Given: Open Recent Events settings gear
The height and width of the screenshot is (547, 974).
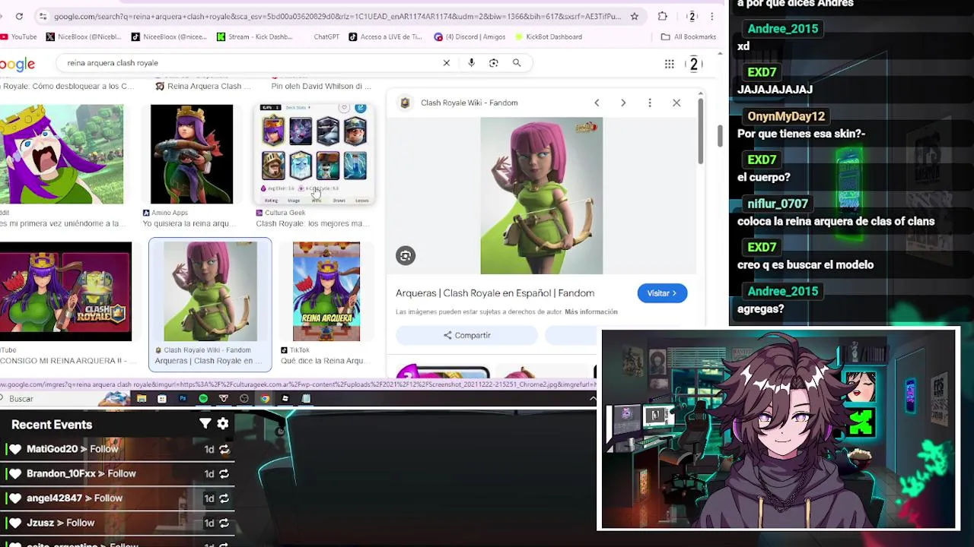Looking at the screenshot, I should click(223, 424).
